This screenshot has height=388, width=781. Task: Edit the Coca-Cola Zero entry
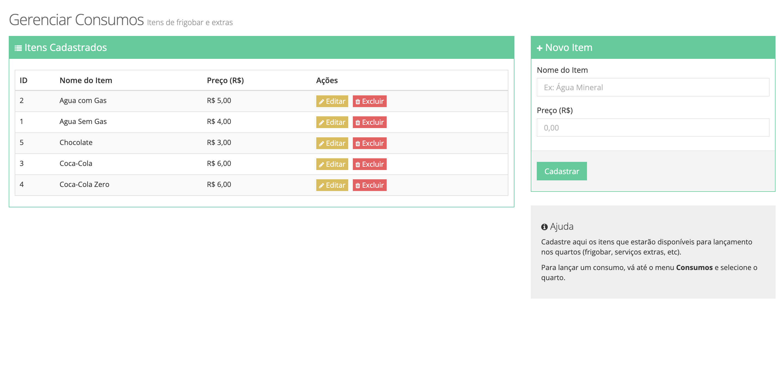pyautogui.click(x=332, y=185)
